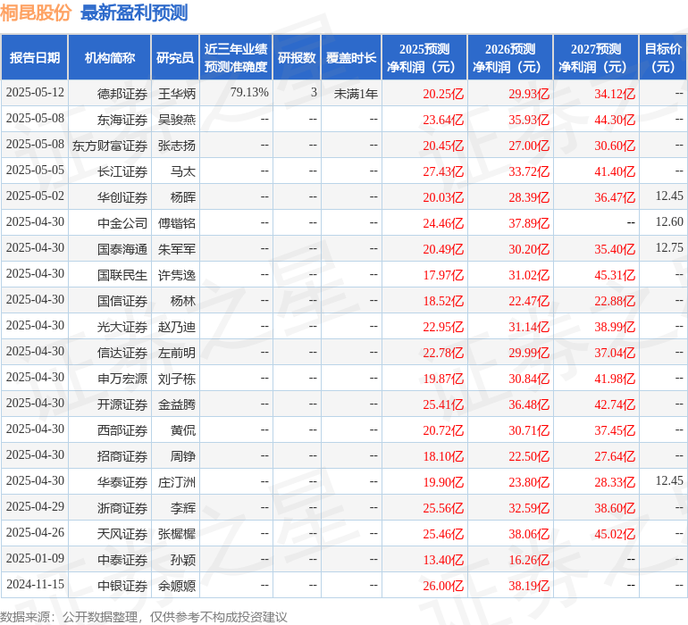The image size is (688, 625).
Task: Open the 中金公司 institution row
Action: click(x=122, y=222)
